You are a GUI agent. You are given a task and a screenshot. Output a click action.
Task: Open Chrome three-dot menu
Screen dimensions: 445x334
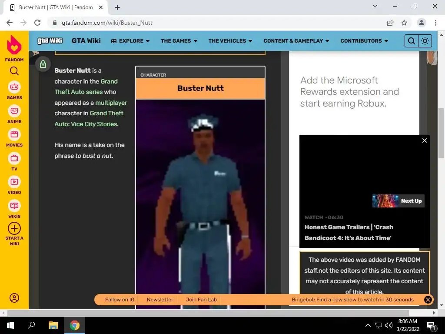435,23
